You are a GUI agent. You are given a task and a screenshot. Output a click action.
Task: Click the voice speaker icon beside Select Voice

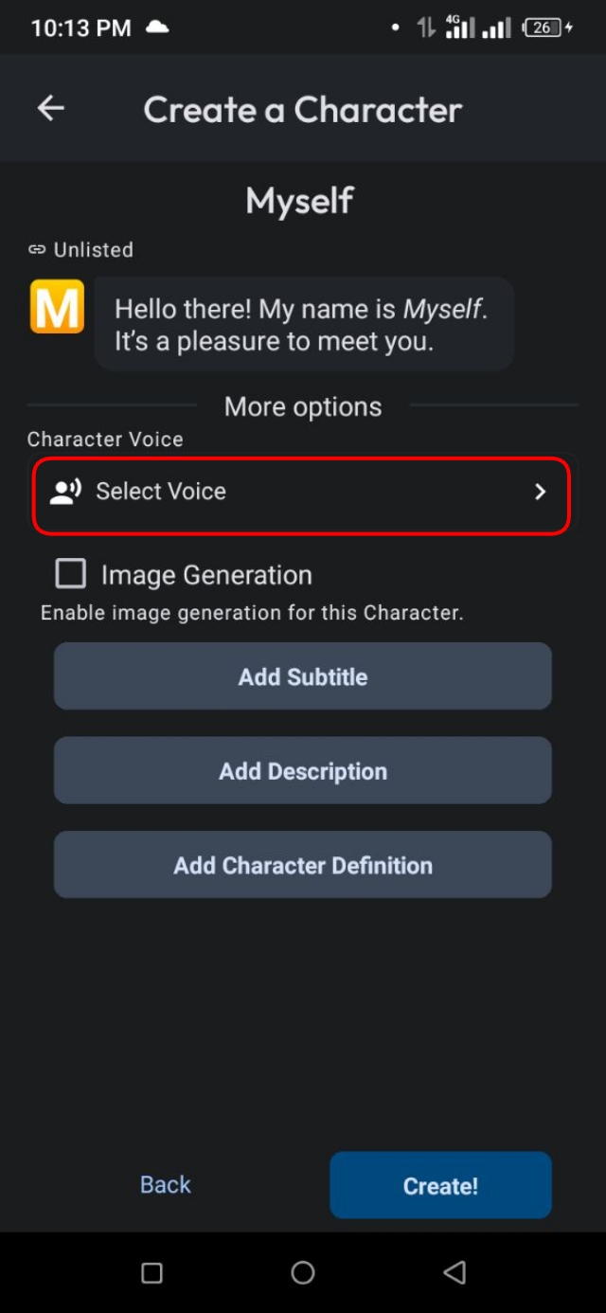pos(66,491)
